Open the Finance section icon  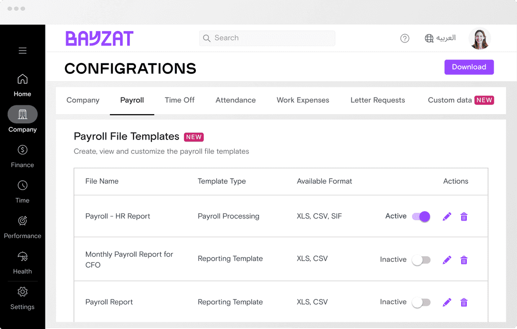[22, 150]
